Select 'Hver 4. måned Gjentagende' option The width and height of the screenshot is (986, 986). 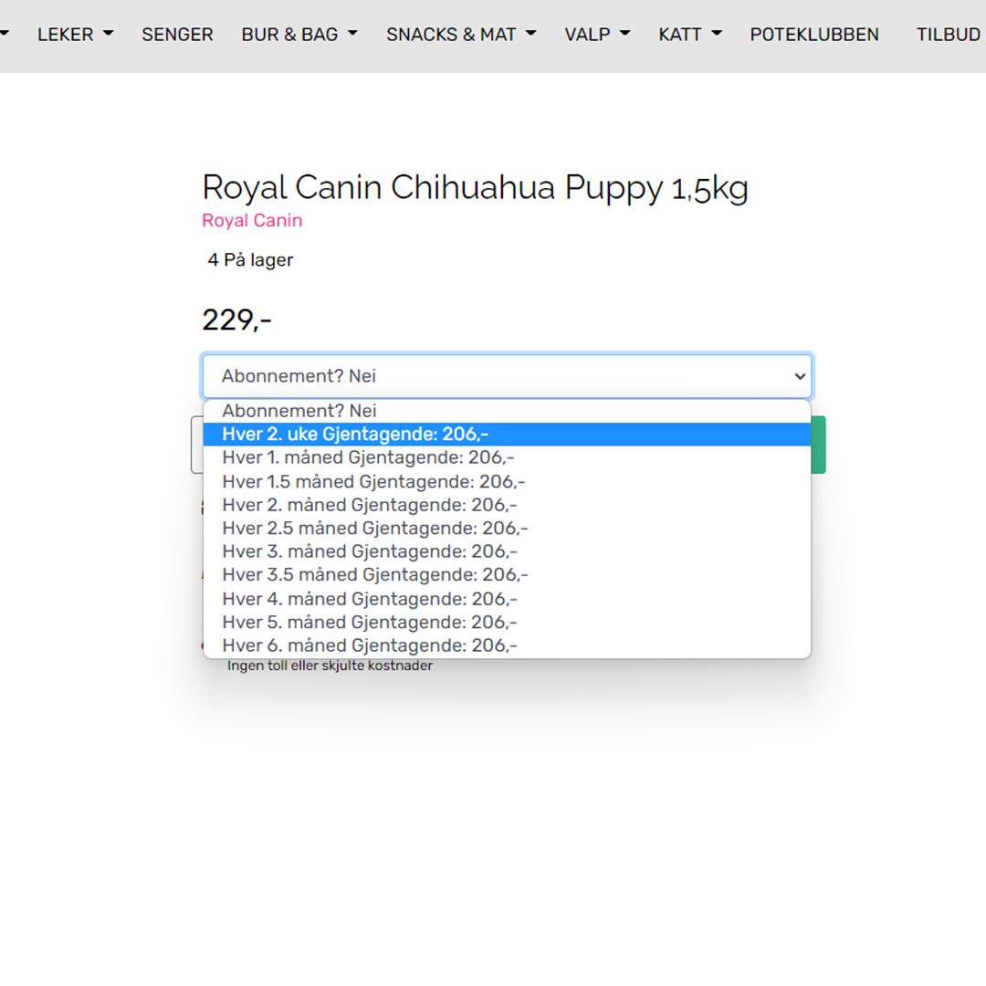click(507, 599)
